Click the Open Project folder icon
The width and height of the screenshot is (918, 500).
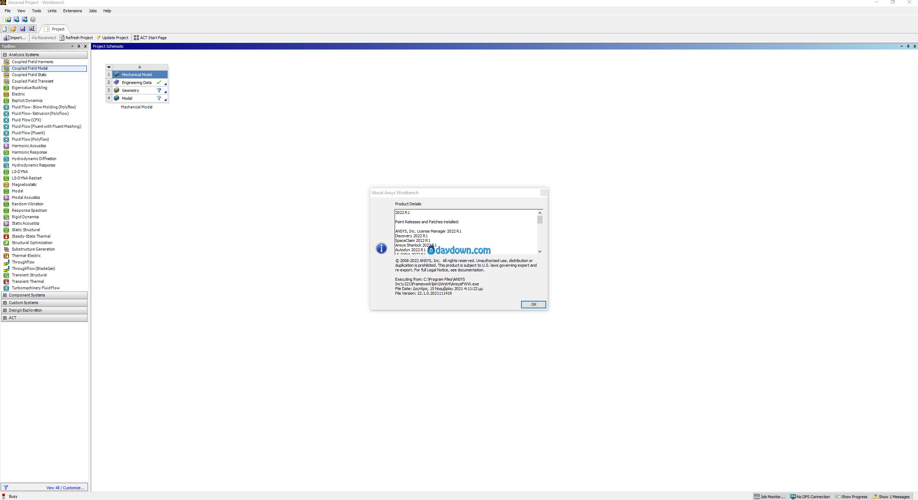(x=13, y=29)
